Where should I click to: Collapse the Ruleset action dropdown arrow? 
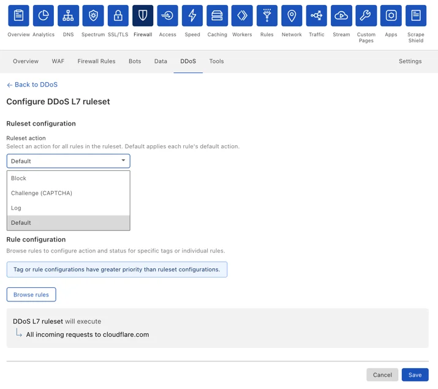click(123, 161)
